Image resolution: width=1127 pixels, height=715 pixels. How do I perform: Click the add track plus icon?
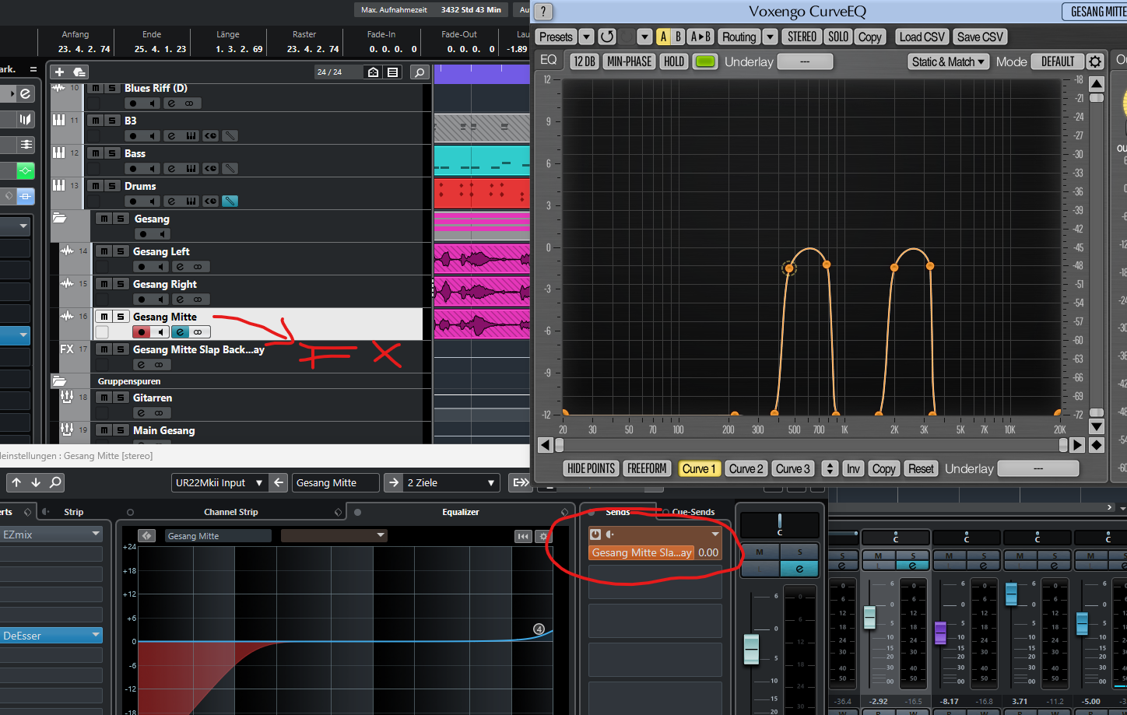coord(59,72)
